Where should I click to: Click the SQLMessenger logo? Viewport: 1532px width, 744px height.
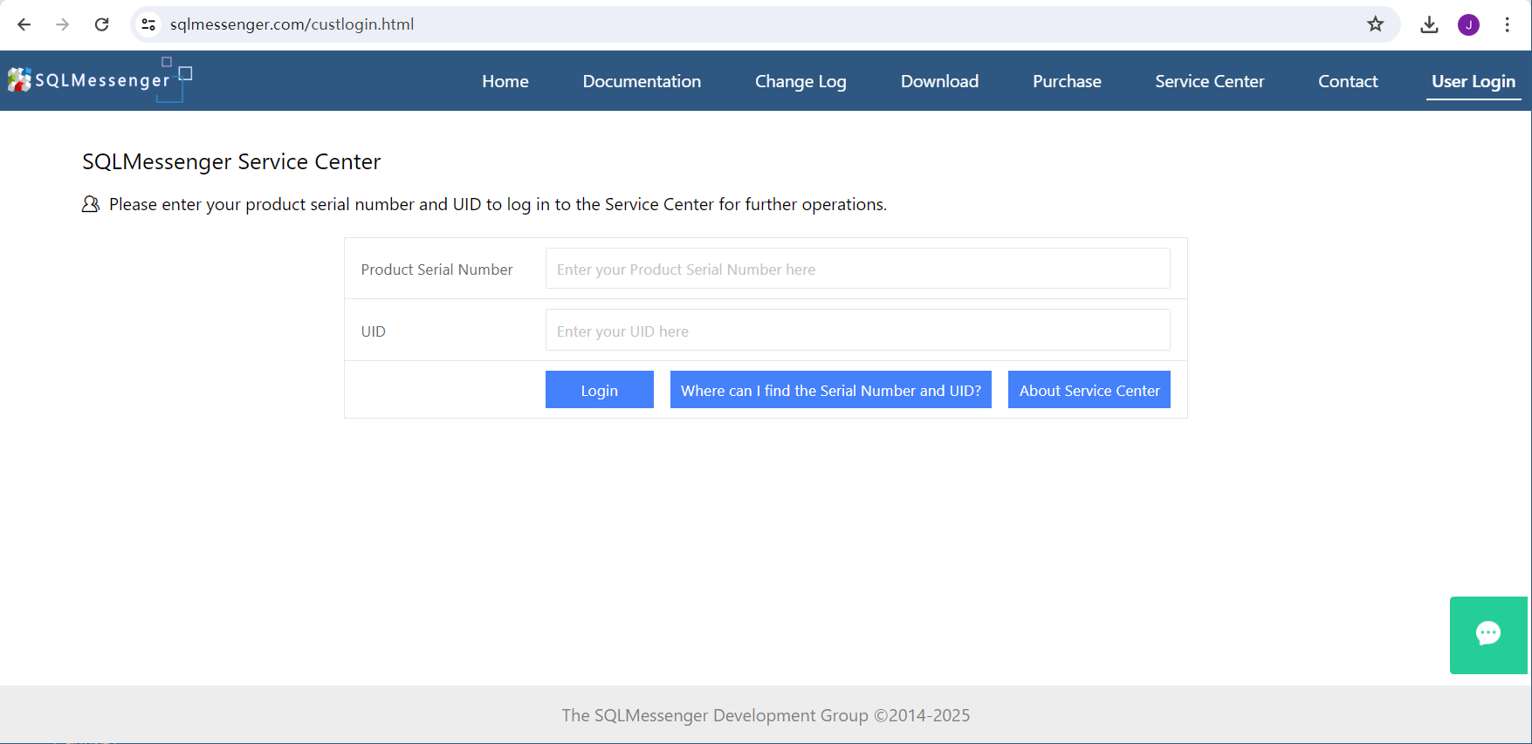click(x=90, y=80)
